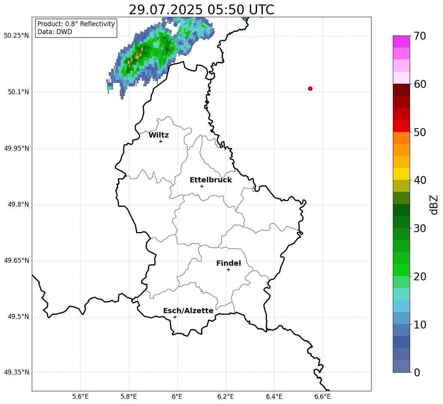Click the olive colorbar segment below 40
443x404 pixels.
[x=401, y=186]
